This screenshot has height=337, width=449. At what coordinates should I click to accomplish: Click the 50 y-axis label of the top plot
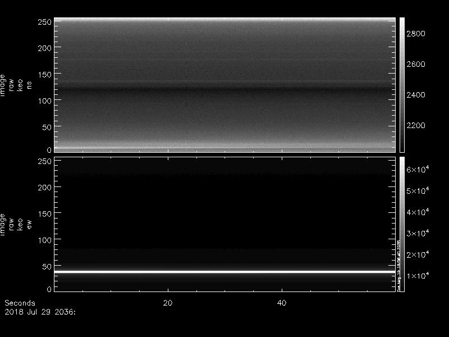pos(47,127)
